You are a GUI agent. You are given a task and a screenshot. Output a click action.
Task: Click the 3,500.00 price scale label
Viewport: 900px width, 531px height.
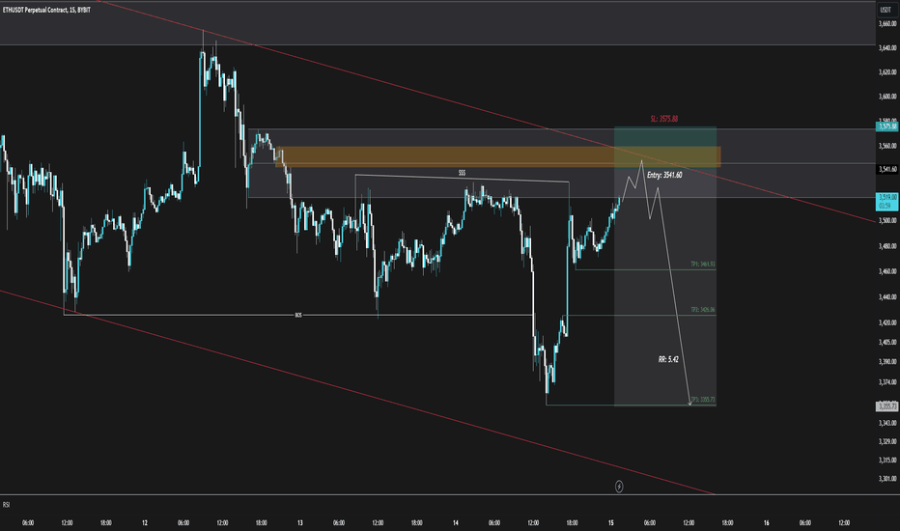[887, 220]
